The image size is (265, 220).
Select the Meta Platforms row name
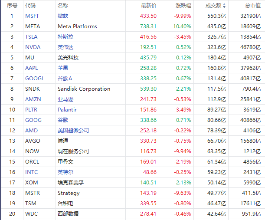point(77,26)
